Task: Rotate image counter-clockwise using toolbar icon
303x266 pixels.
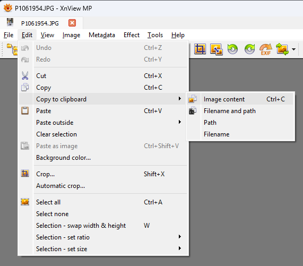Action: [232, 49]
